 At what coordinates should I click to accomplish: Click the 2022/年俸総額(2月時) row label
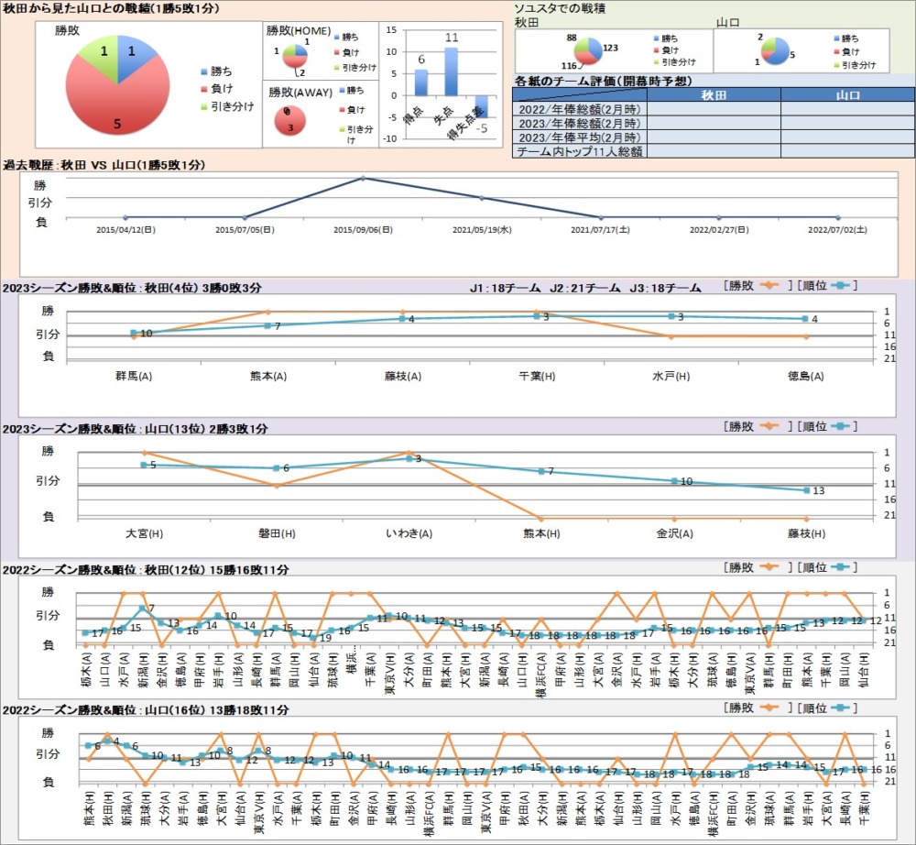pos(579,110)
